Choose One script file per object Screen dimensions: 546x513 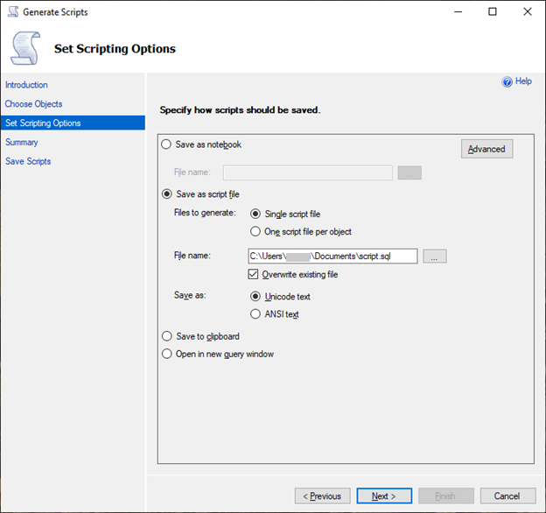coord(255,232)
